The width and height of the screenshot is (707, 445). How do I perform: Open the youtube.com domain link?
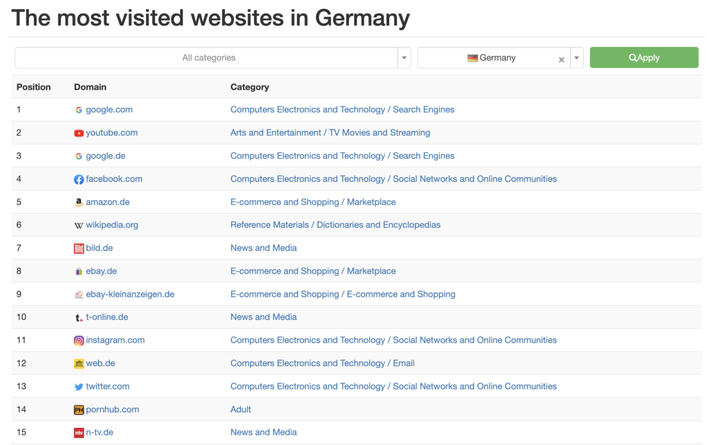(x=112, y=133)
